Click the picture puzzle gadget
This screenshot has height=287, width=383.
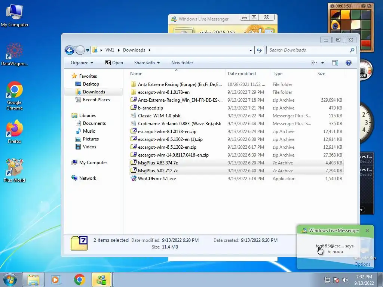[351, 27]
